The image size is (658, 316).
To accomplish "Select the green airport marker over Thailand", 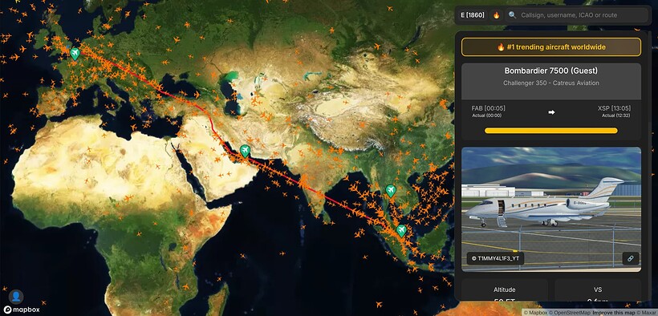I will tap(391, 191).
